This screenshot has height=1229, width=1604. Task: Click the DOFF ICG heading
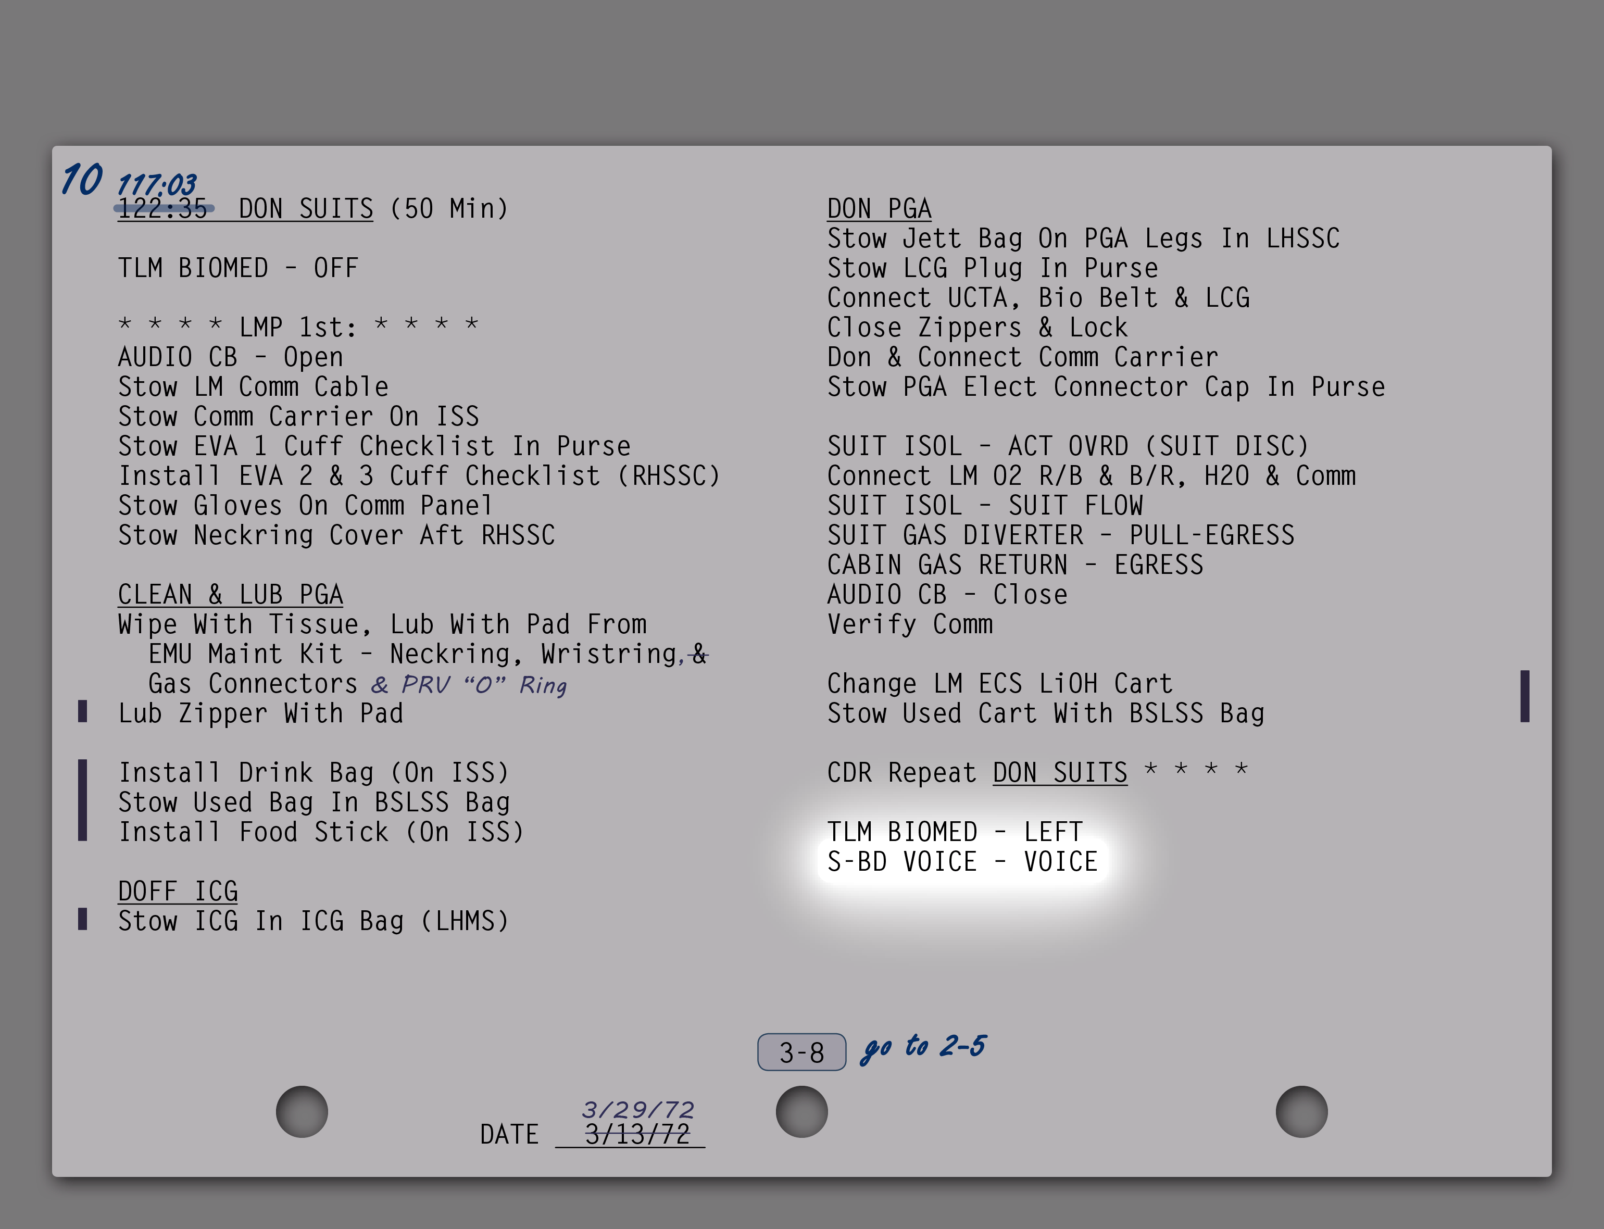178,892
